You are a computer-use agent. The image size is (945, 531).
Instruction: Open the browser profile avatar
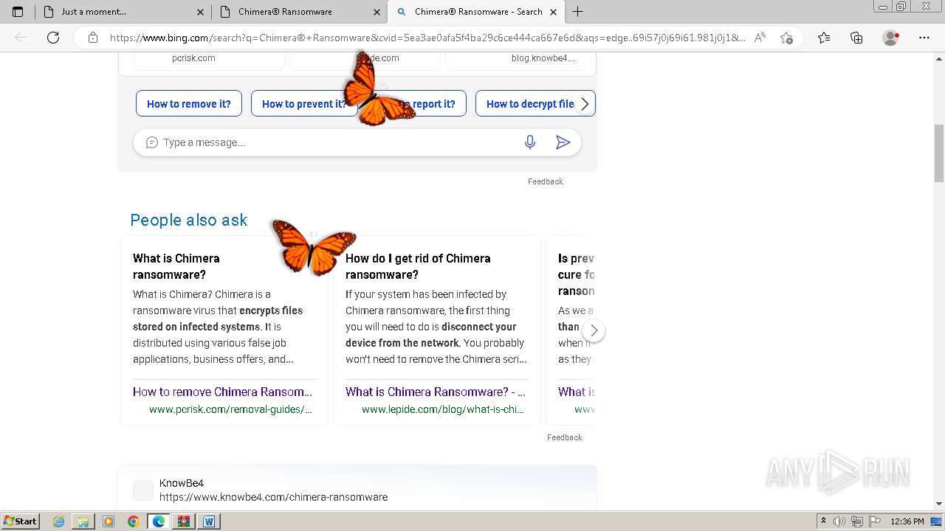point(891,38)
